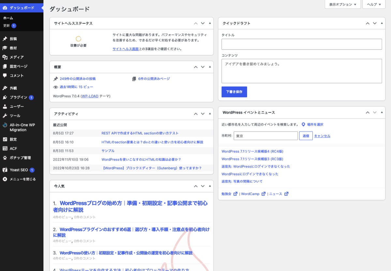The image size is (391, 271).
Task: Collapse the サイトヘルスステータス panel
Action: 210,23
